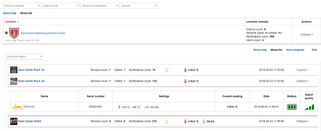
Task: Click the Edit link
Action: click(314, 50)
